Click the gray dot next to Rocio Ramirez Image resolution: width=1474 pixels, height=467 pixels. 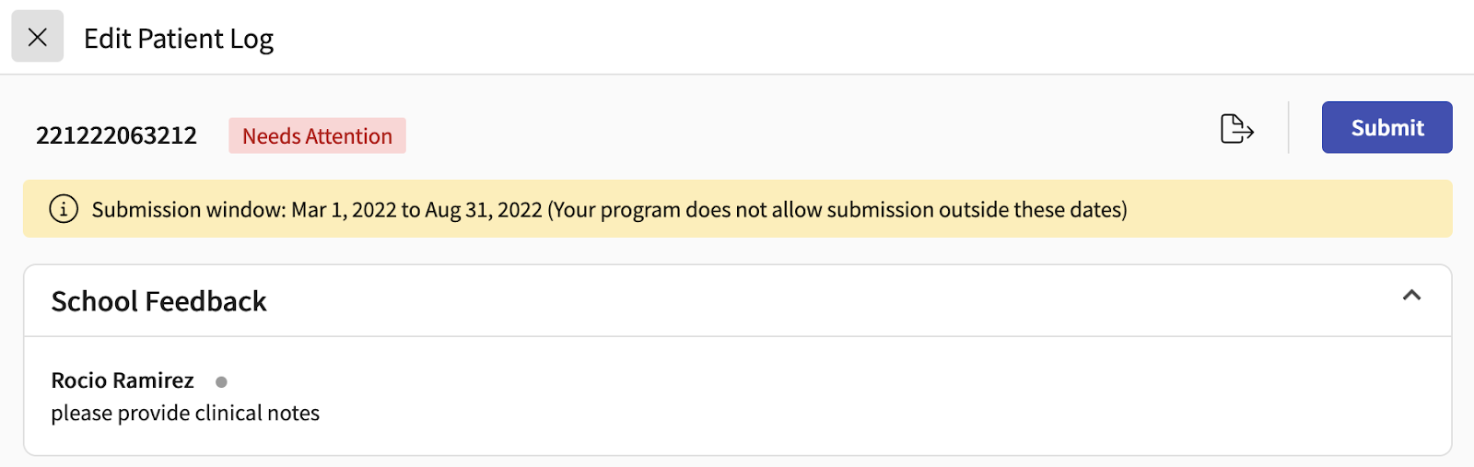tap(221, 381)
